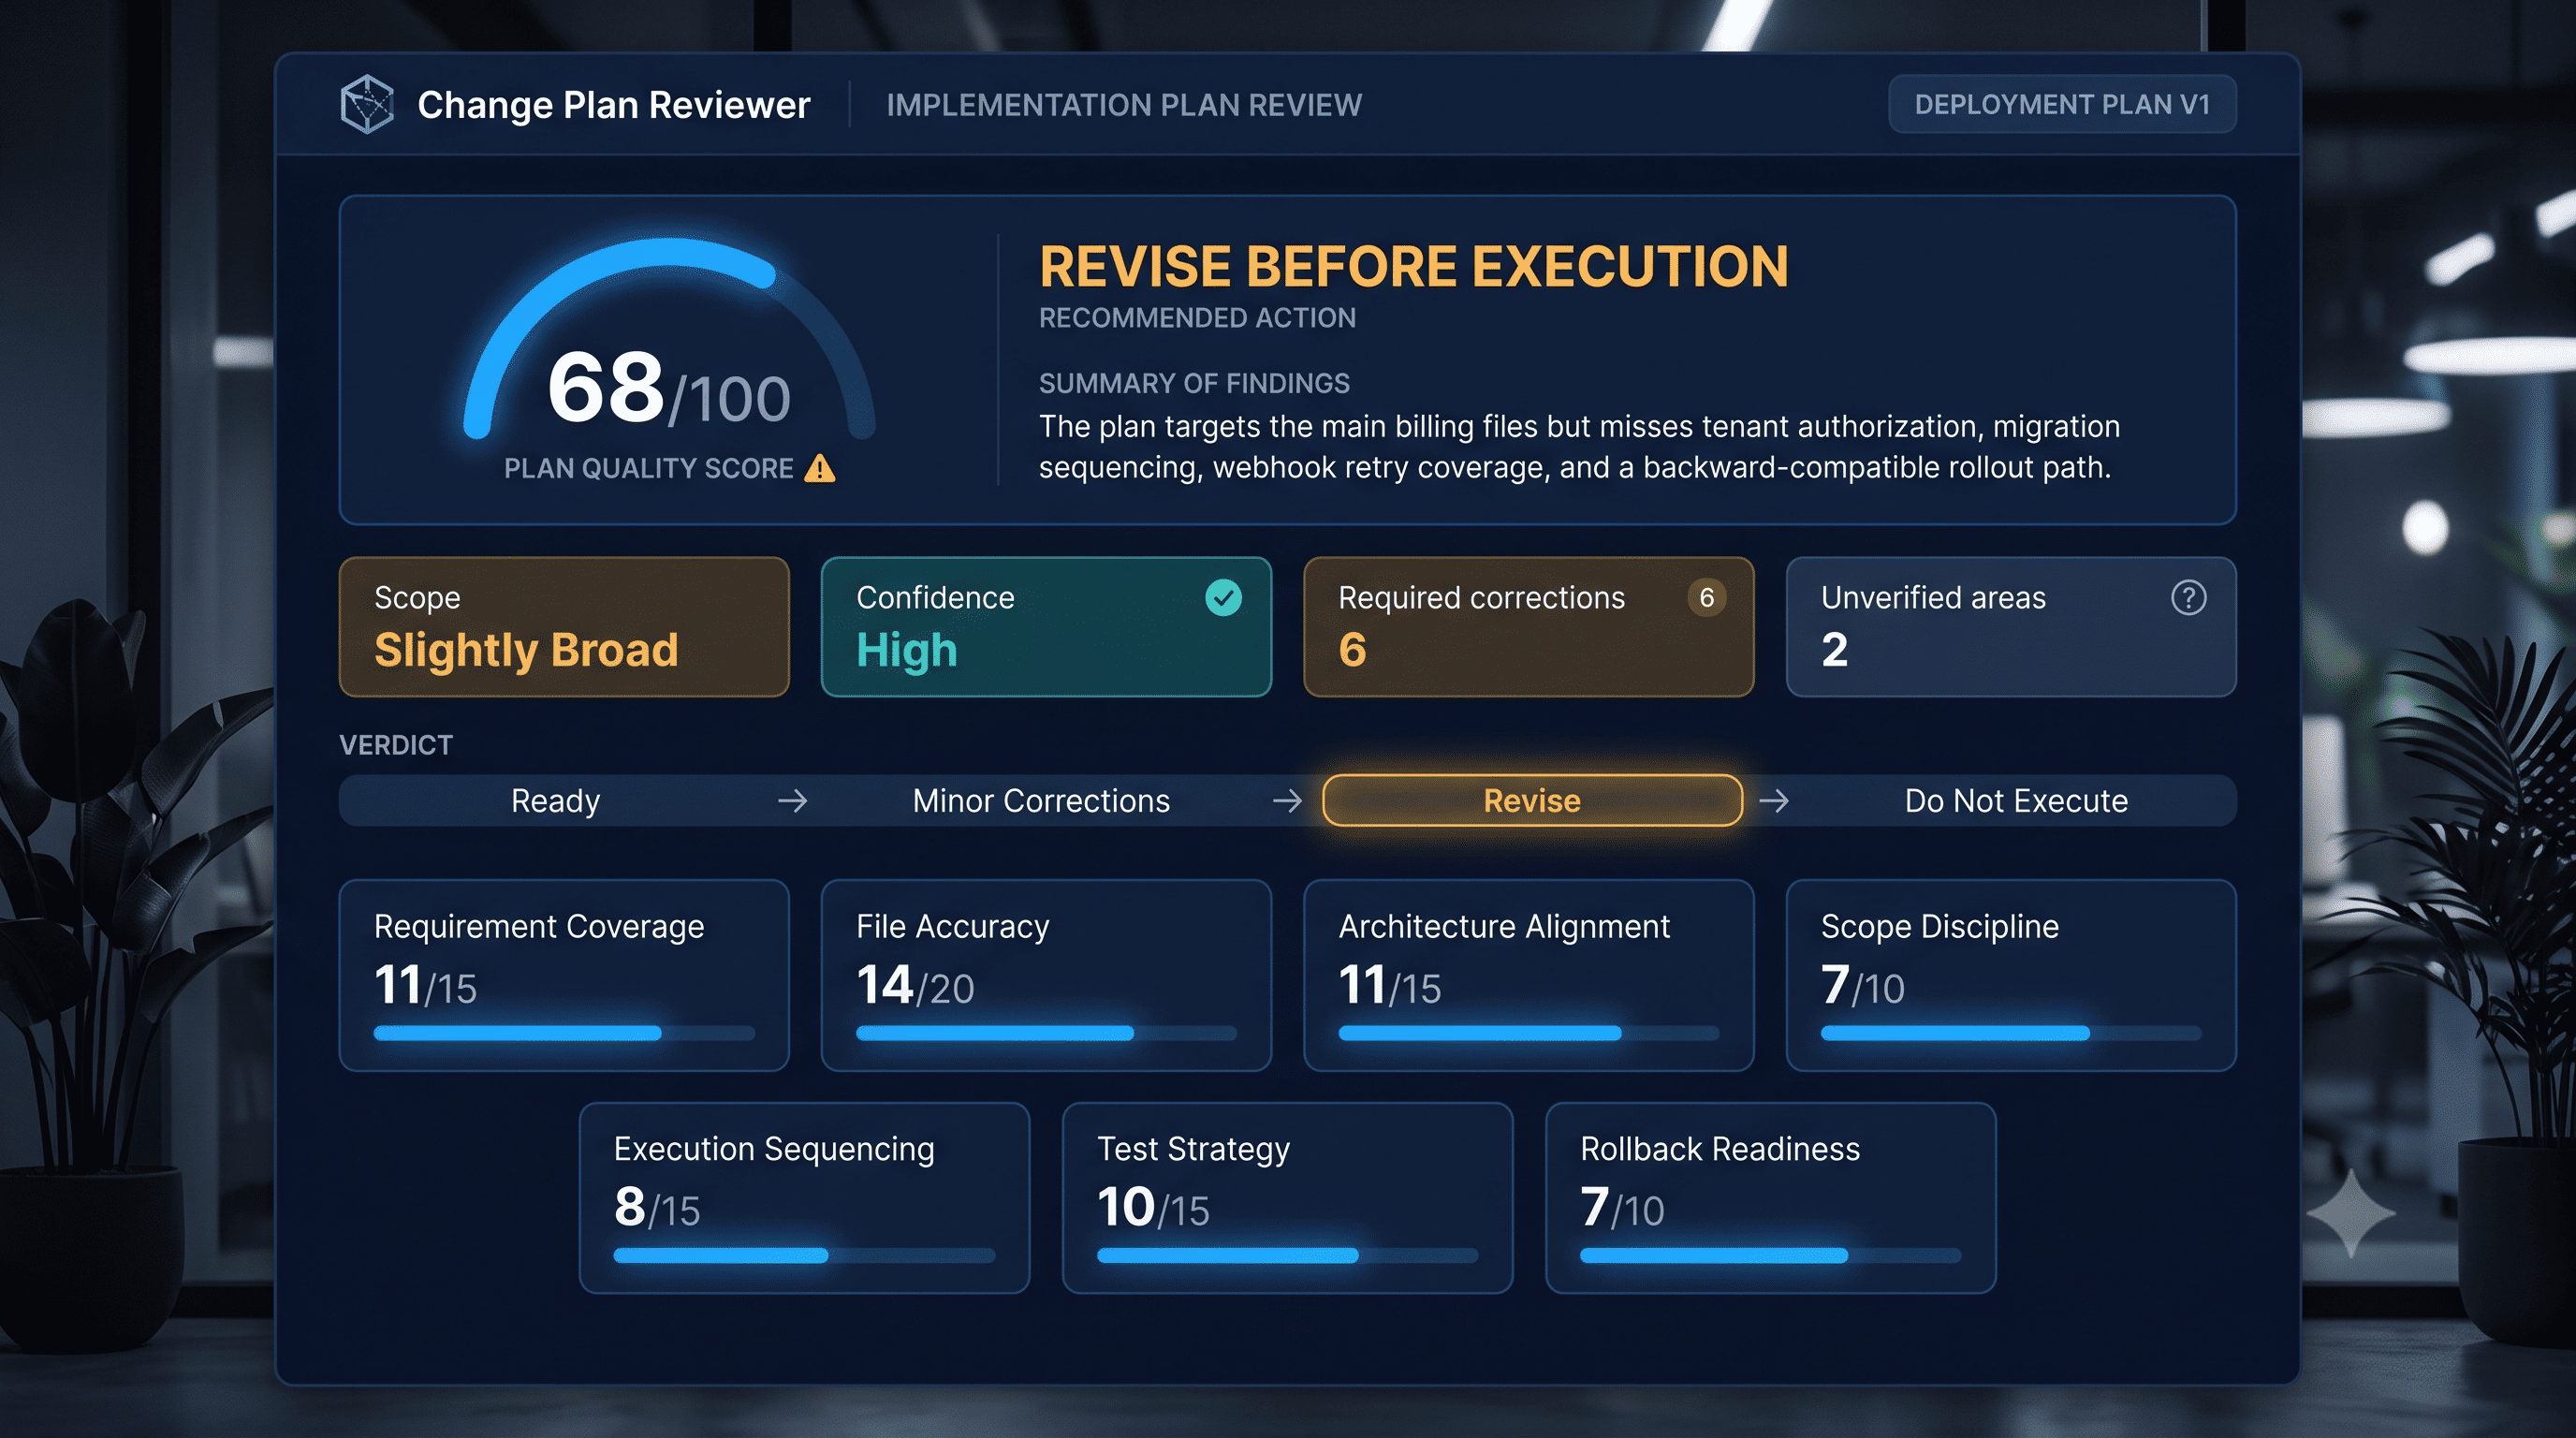Image resolution: width=2576 pixels, height=1438 pixels.
Task: Click the Recommended Action label
Action: coord(1197,318)
